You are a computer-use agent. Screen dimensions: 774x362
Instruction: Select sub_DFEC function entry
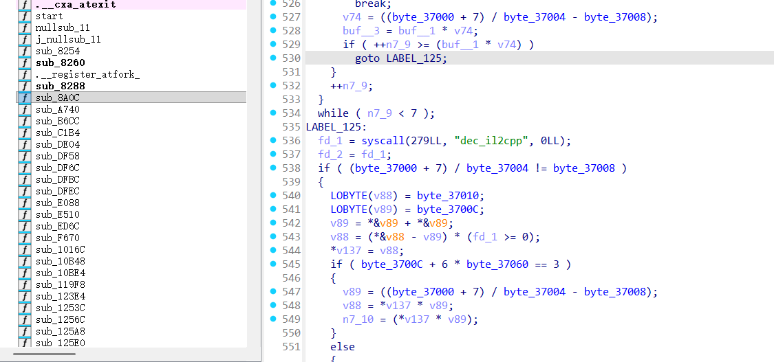pos(57,191)
